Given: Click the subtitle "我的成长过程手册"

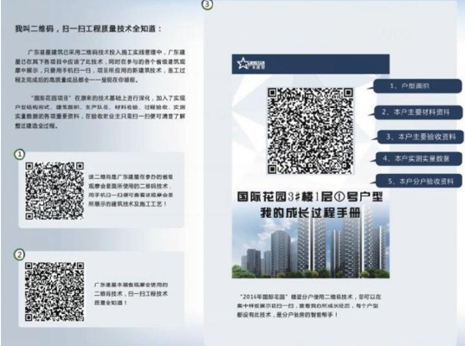Looking at the screenshot, I should click(311, 213).
